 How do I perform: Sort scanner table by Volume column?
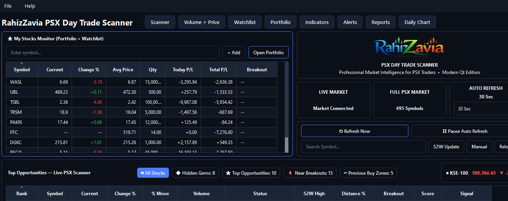[201, 193]
